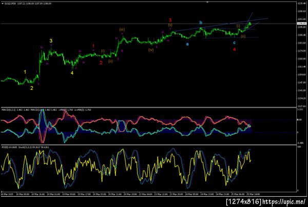This screenshot has width=308, height=207.
Task: Click the 1147 price scale label
Action: 301,82
